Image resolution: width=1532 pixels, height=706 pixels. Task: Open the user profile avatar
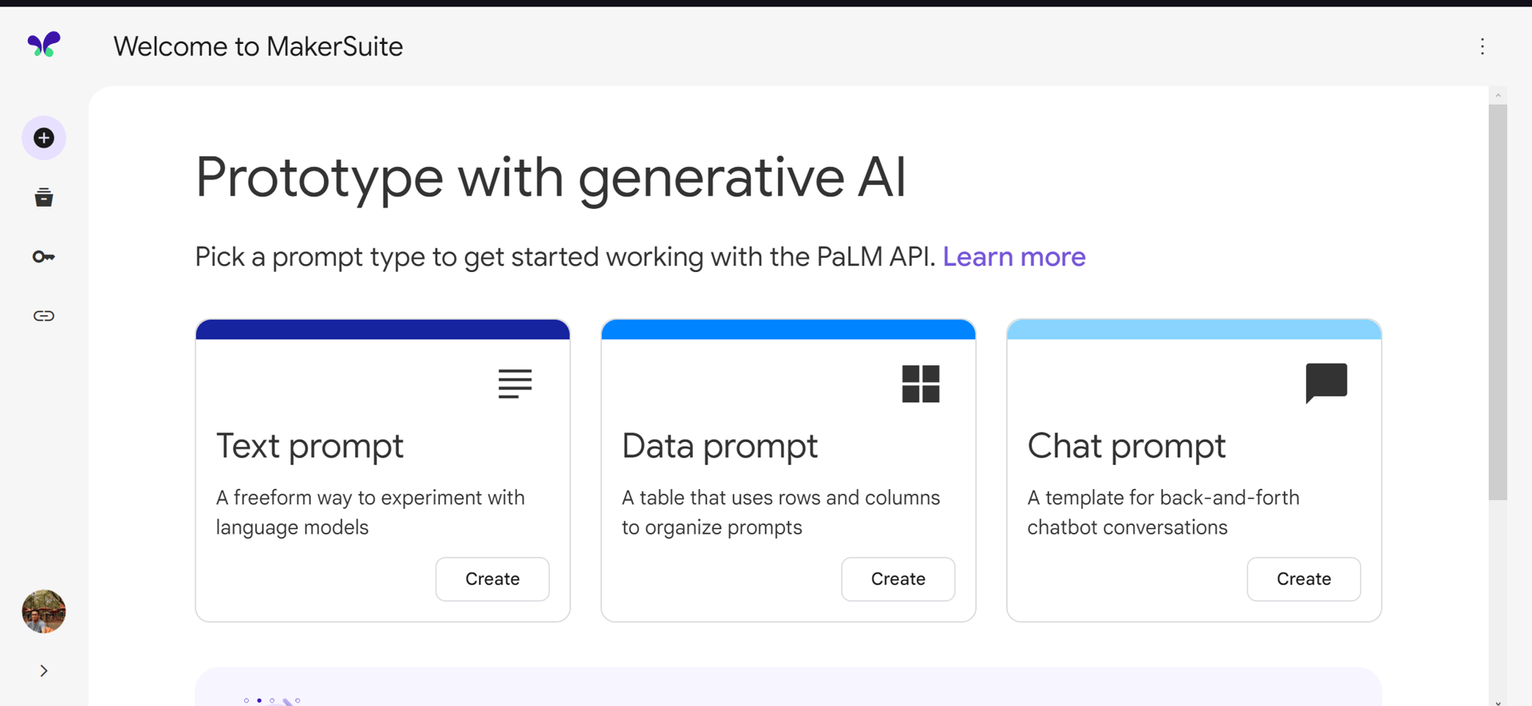point(44,612)
